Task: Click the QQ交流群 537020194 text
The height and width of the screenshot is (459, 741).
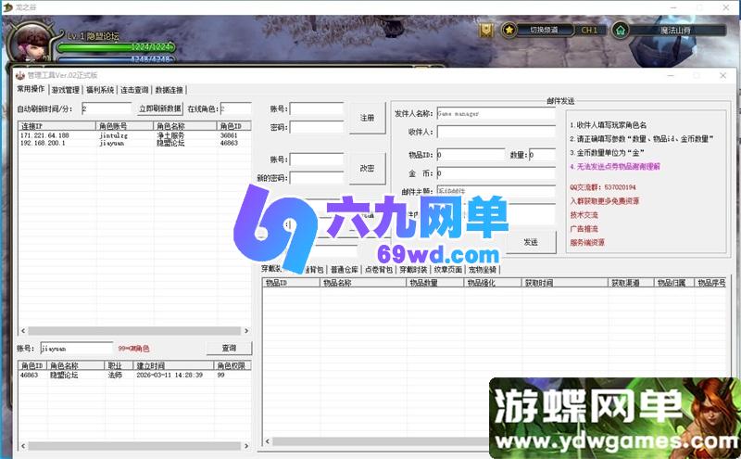Action: pos(603,187)
